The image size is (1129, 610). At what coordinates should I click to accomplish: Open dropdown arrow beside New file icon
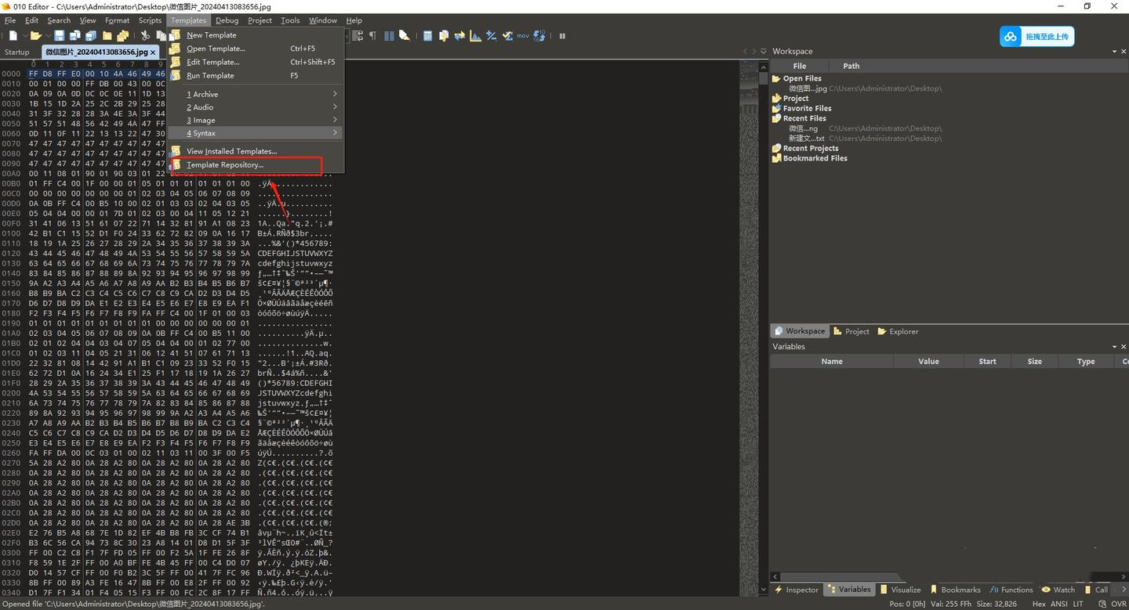coord(25,35)
